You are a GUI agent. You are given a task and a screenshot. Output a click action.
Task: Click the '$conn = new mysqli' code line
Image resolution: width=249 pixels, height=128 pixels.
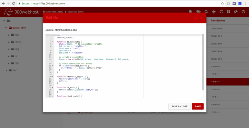click(94, 59)
